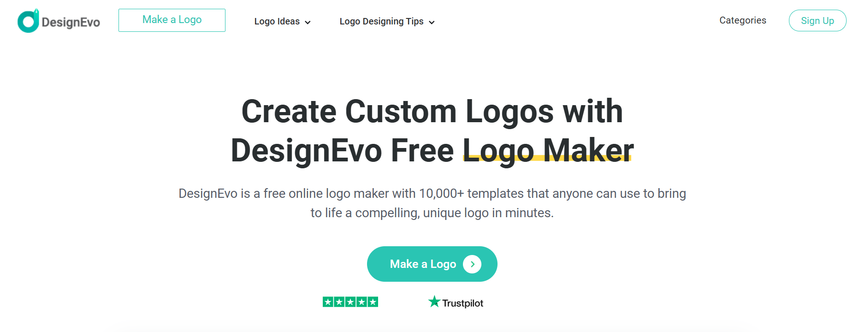Expand the chevron next to Logo Ideas
Image resolution: width=865 pixels, height=332 pixels.
pos(308,22)
